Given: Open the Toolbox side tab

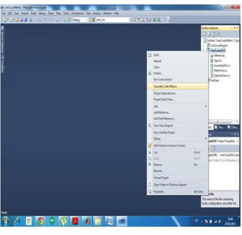Looking at the screenshot, I should tap(2, 64).
